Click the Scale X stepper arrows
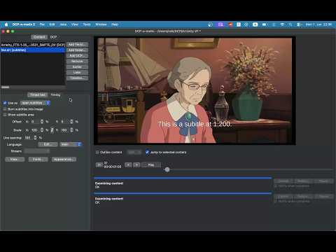 click(42, 130)
